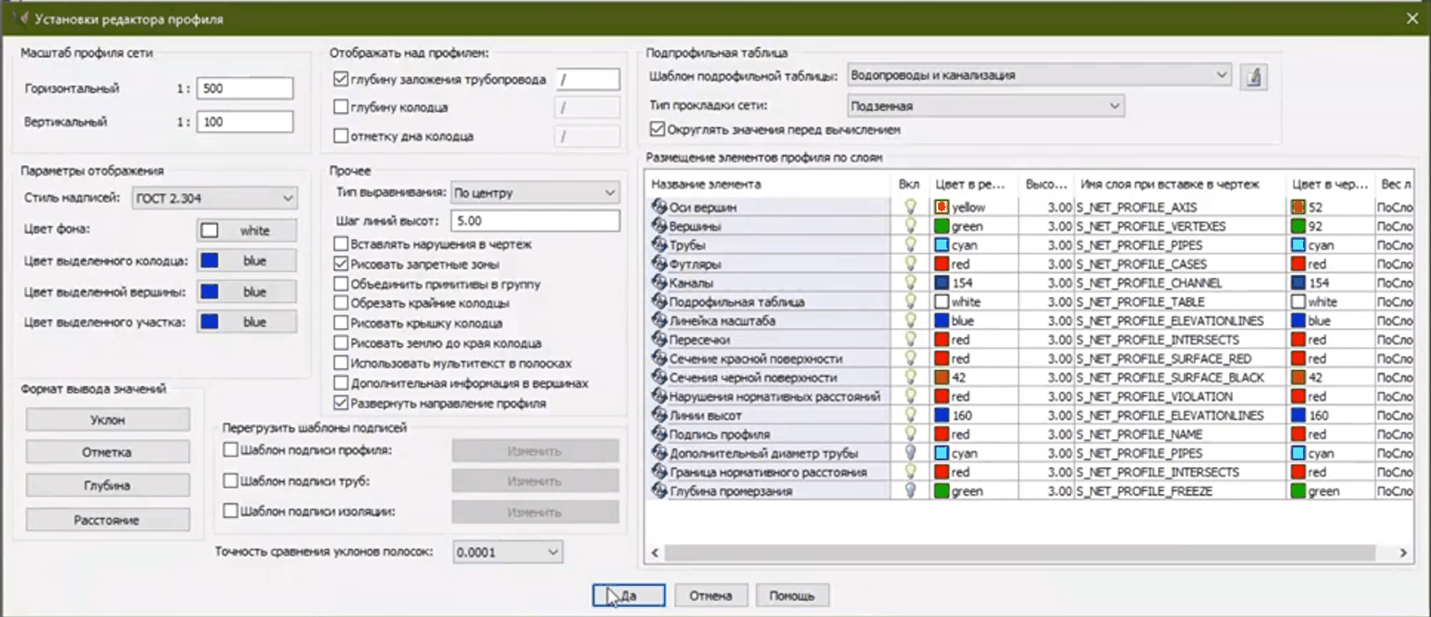Click the element icon next to Каналы
1431x617 pixels.
click(x=659, y=283)
